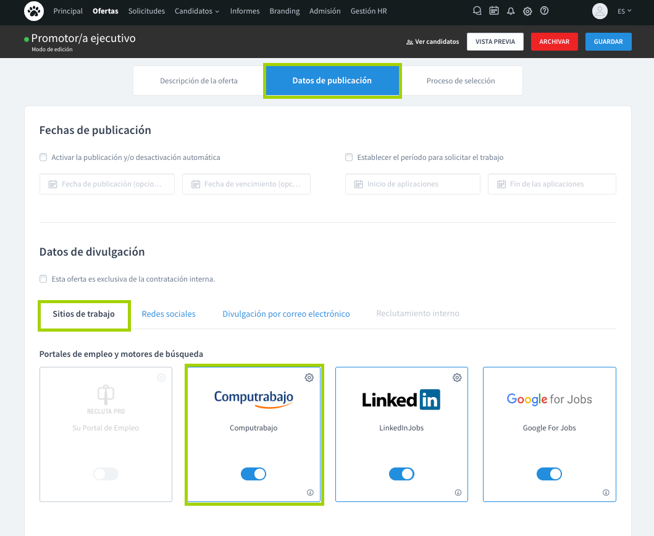Click the Ver candidatos link
654x536 pixels.
pyautogui.click(x=433, y=42)
